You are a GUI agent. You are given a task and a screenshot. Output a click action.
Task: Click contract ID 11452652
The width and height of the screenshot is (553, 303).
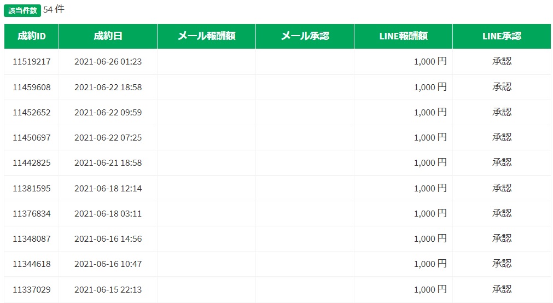tap(32, 113)
